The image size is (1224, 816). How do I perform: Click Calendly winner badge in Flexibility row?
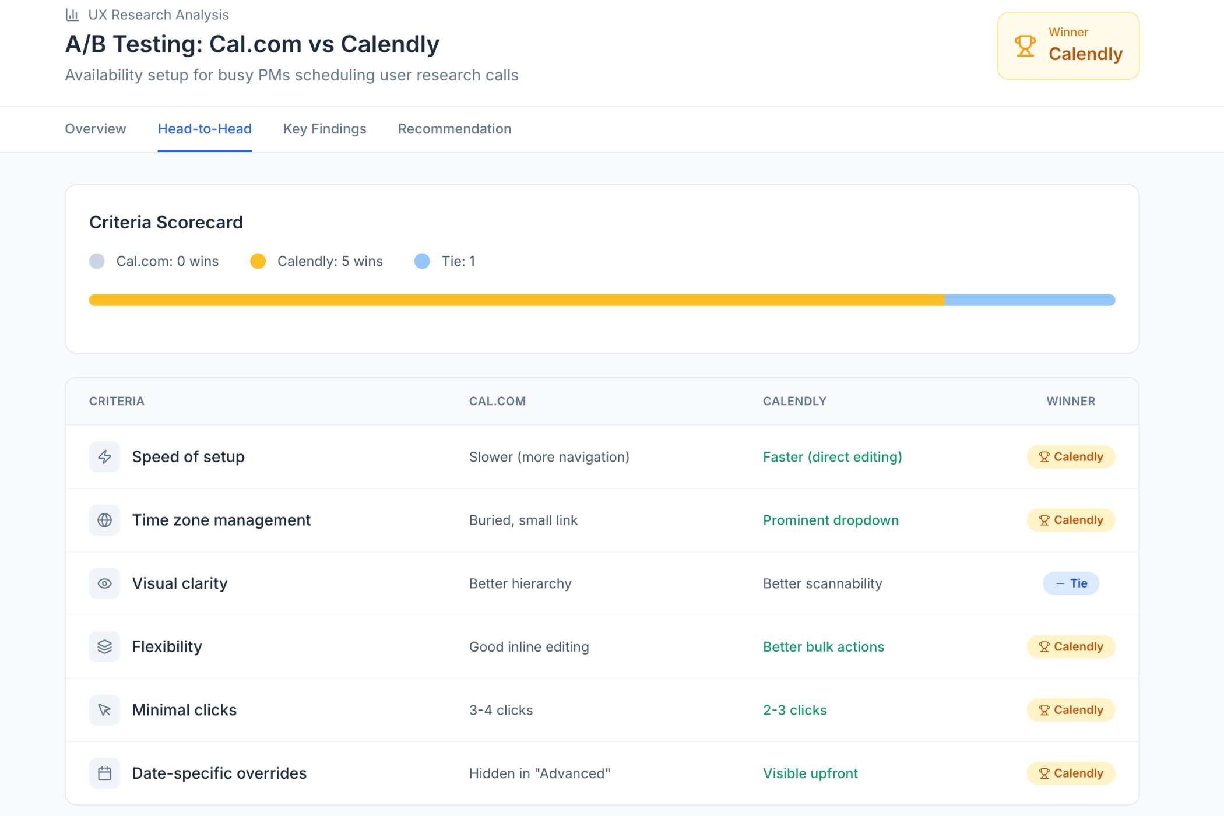(x=1071, y=647)
